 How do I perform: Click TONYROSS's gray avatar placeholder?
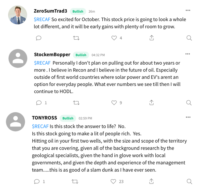15,122
